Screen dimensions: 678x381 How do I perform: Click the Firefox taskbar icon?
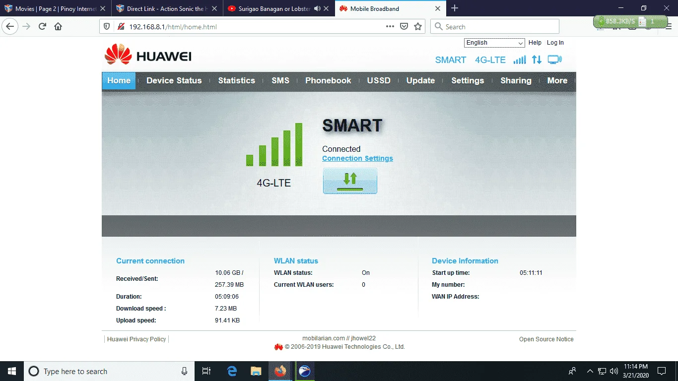click(280, 371)
